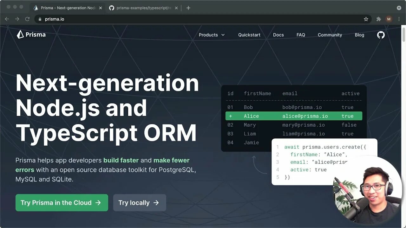Open the GitHub icon link in navigation
Screen dimensions: 406x228
[381, 35]
